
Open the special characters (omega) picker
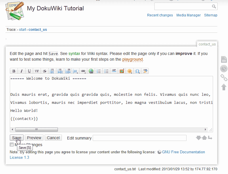pyautogui.click(x=138, y=71)
